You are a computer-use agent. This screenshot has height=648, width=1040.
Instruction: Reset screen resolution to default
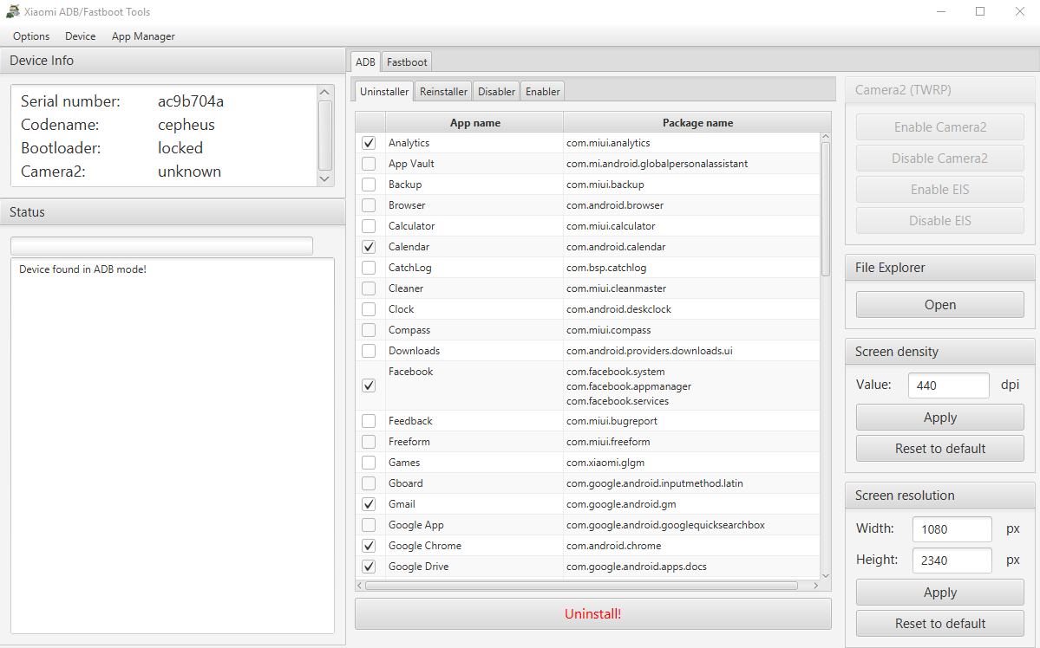tap(939, 624)
